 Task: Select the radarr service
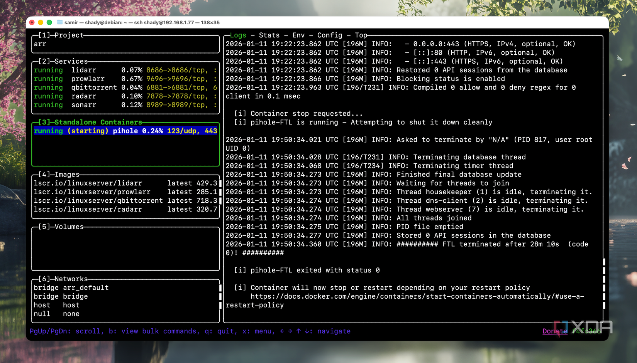[x=84, y=96]
